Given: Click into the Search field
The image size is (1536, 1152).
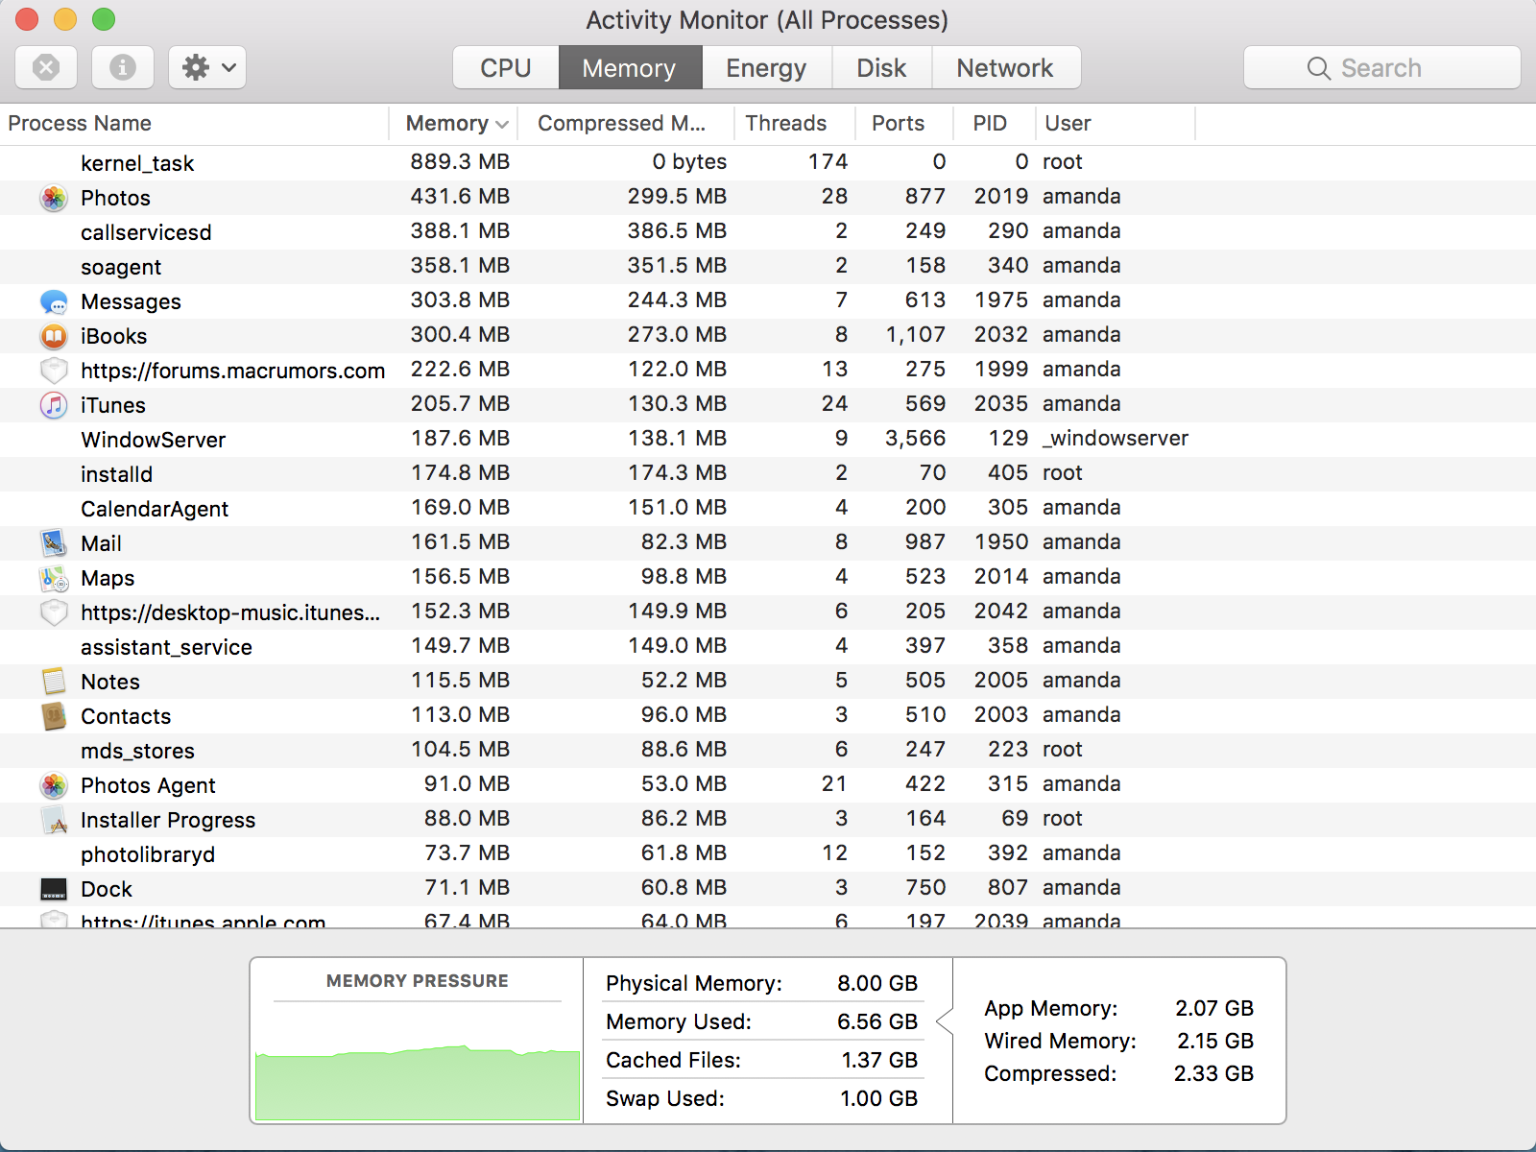Looking at the screenshot, I should click(x=1382, y=67).
